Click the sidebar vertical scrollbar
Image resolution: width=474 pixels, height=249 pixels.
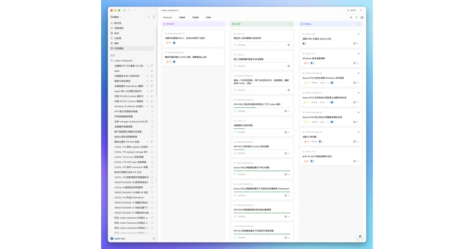point(156,61)
